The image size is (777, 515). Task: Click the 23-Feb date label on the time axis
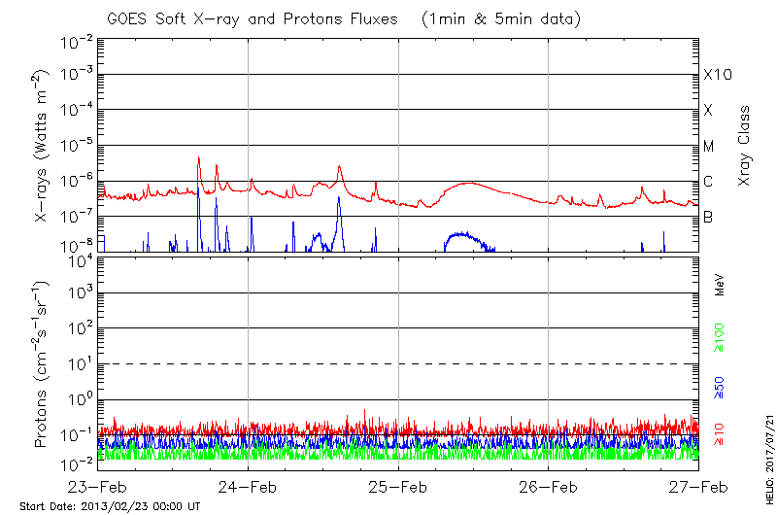(97, 487)
